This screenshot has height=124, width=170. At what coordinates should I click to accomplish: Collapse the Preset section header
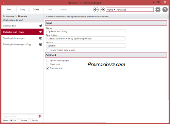106,23
